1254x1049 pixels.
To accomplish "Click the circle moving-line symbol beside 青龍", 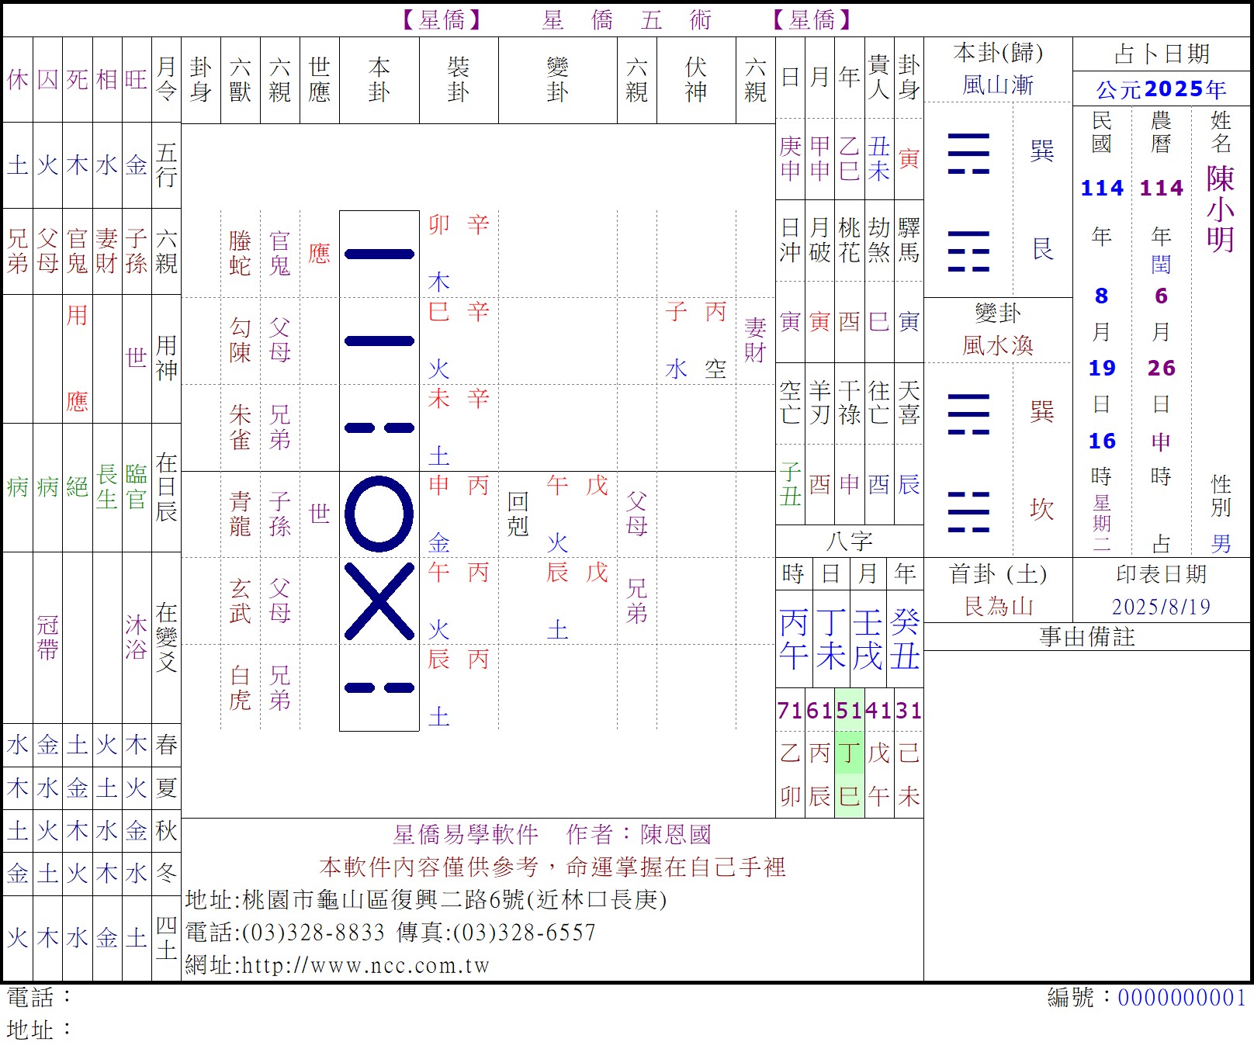I will [379, 514].
